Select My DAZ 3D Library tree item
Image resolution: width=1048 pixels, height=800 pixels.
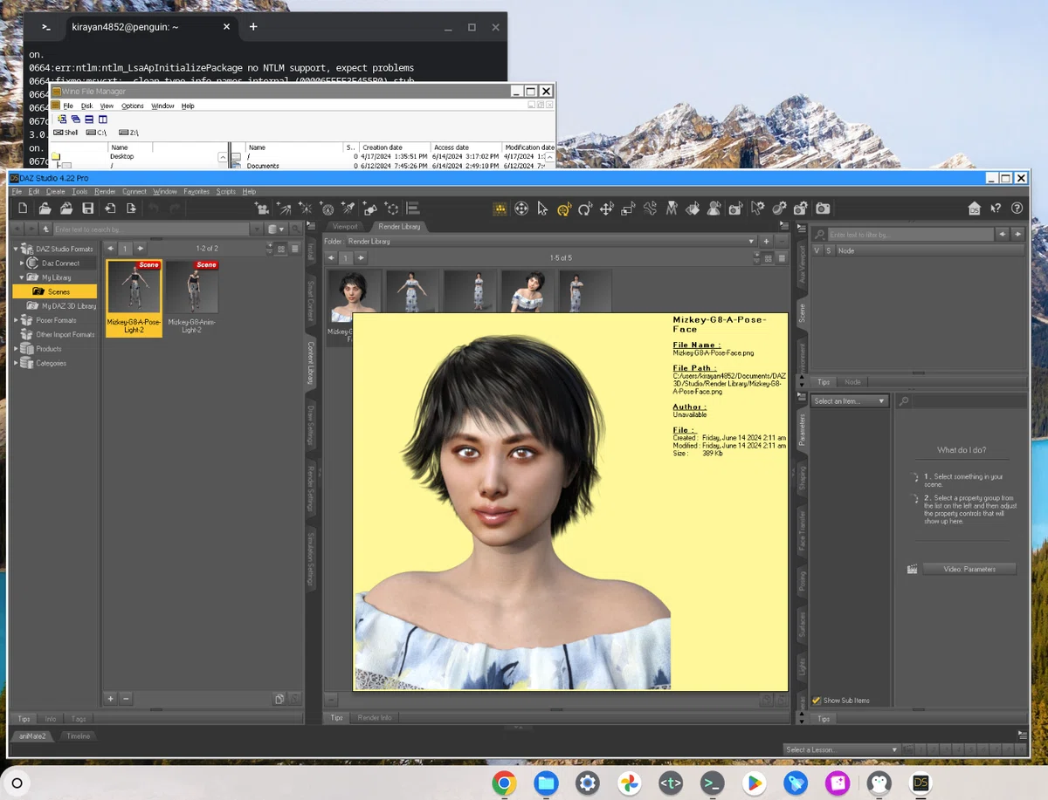(63, 306)
